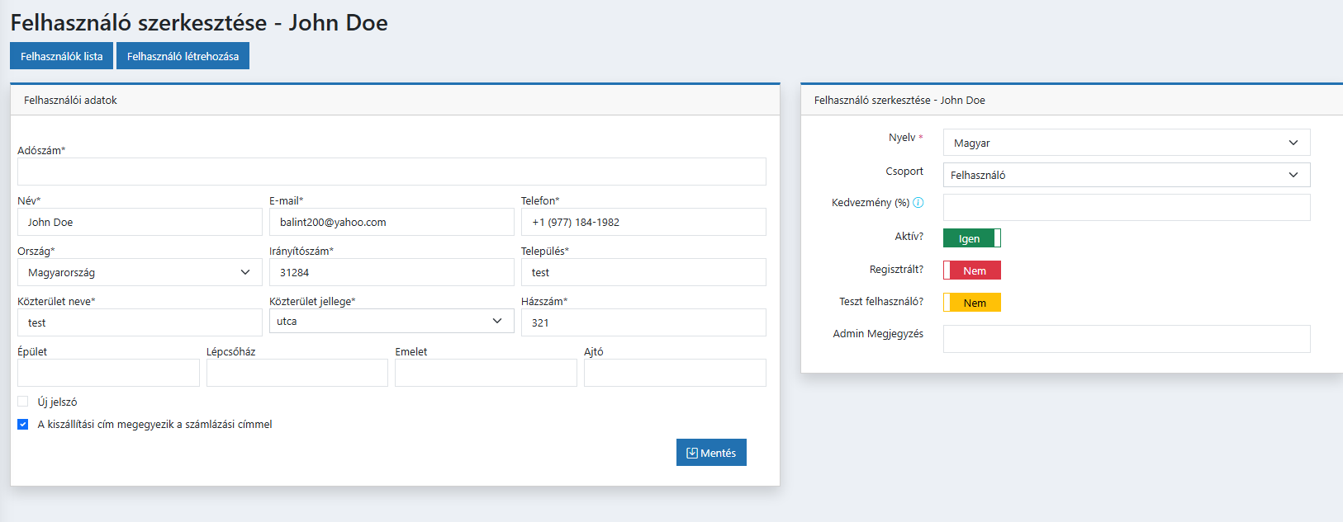The height and width of the screenshot is (522, 1343).
Task: Expand the Közterület jellege dropdown
Action: pyautogui.click(x=391, y=321)
